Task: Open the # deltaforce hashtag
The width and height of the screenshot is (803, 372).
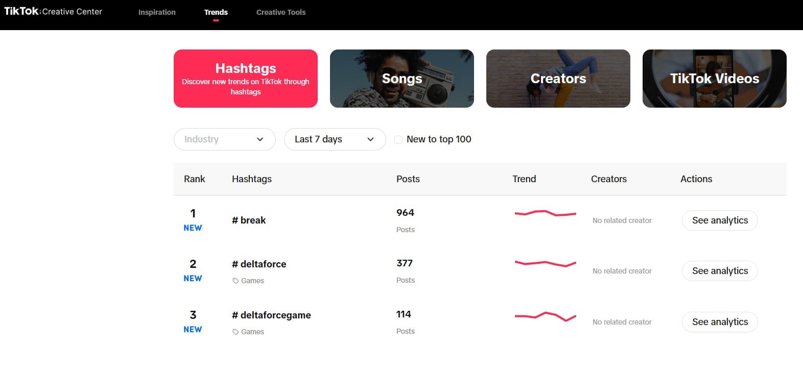Action: (259, 264)
